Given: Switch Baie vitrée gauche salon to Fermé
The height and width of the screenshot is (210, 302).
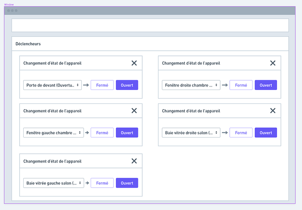Looking at the screenshot, I should (x=102, y=183).
